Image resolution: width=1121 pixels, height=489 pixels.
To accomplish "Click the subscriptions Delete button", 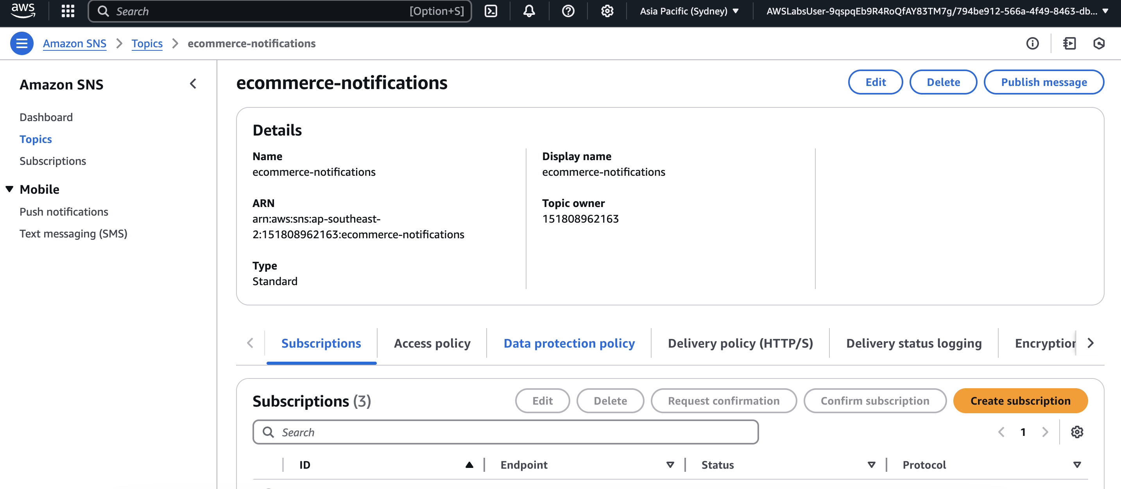I will click(x=610, y=401).
